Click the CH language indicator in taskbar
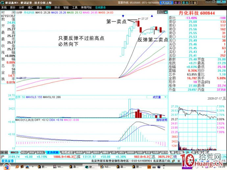The width and height of the screenshot is (227, 170). click(149, 167)
